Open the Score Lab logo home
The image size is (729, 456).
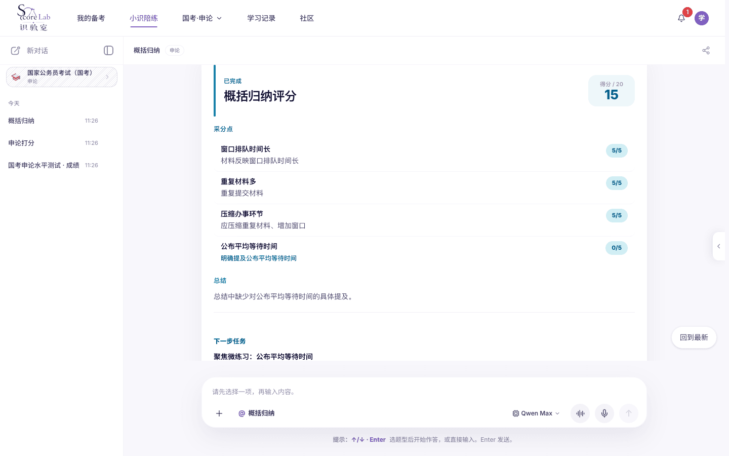(x=34, y=18)
